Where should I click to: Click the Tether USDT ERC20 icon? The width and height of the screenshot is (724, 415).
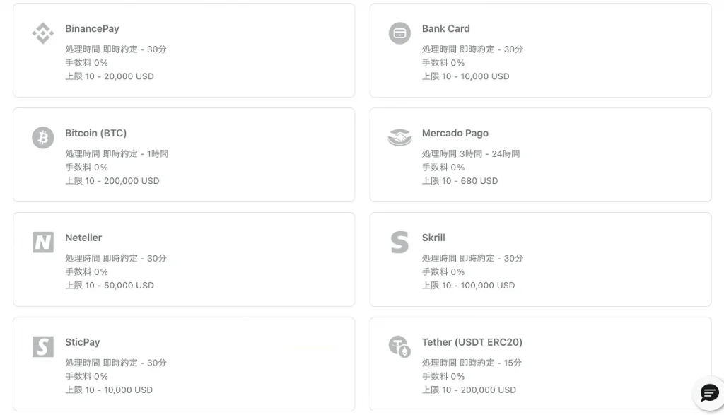click(399, 346)
